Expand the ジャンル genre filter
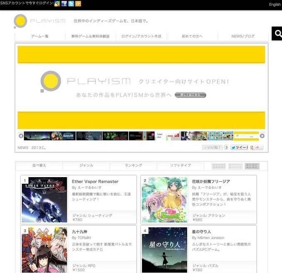The height and width of the screenshot is (273, 282). pyautogui.click(x=86, y=166)
